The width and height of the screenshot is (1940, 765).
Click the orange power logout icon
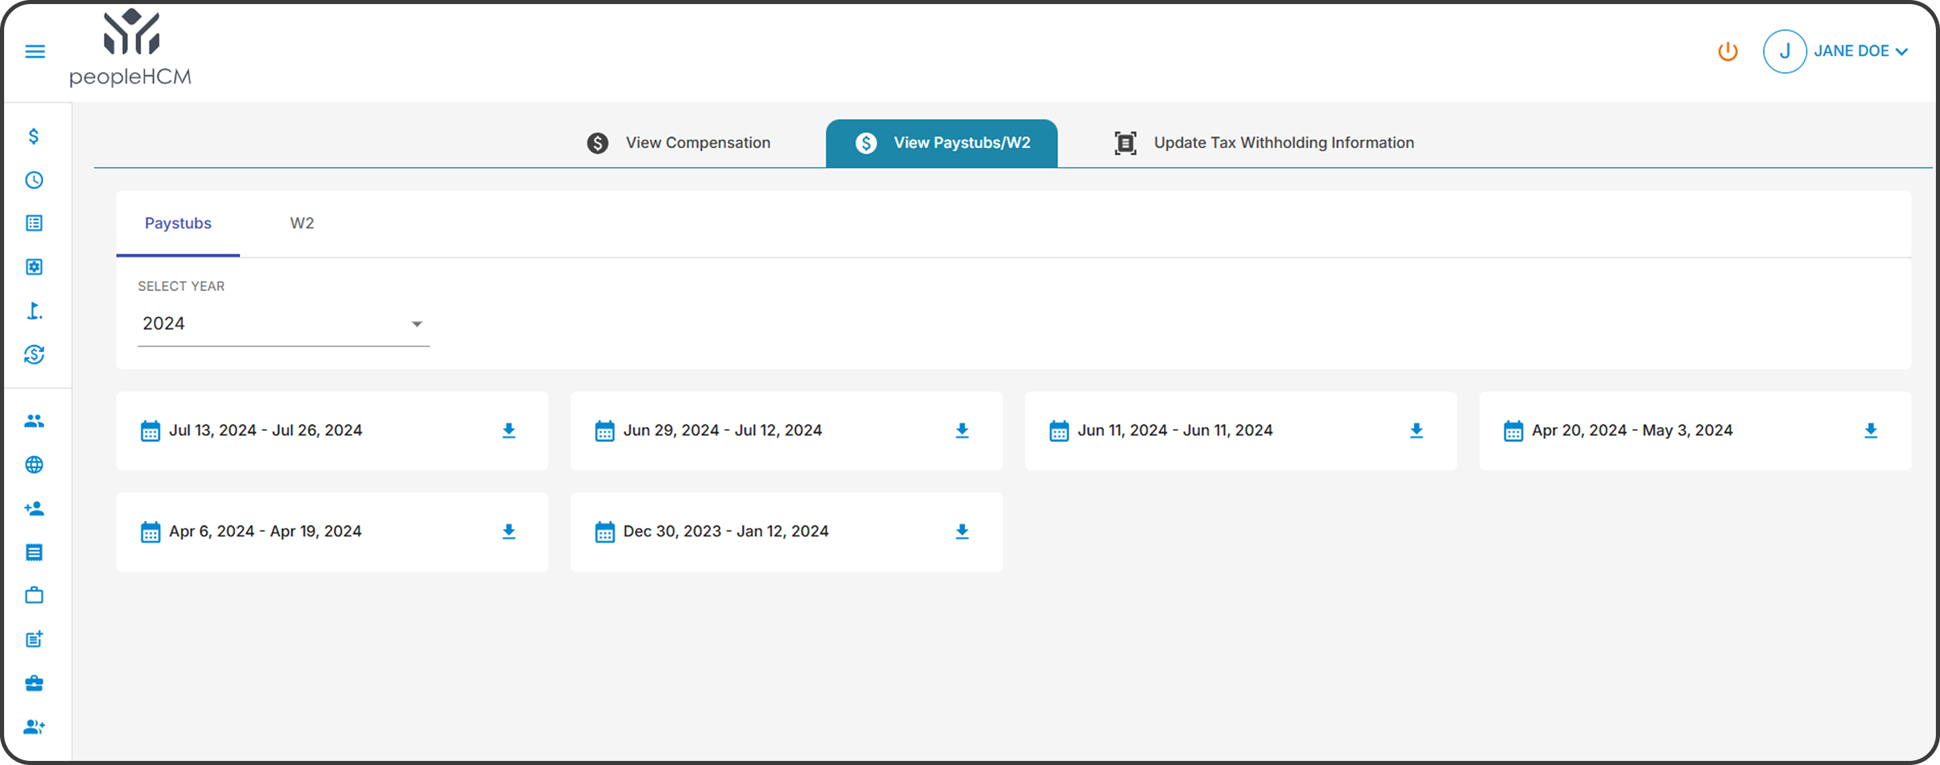(1727, 51)
